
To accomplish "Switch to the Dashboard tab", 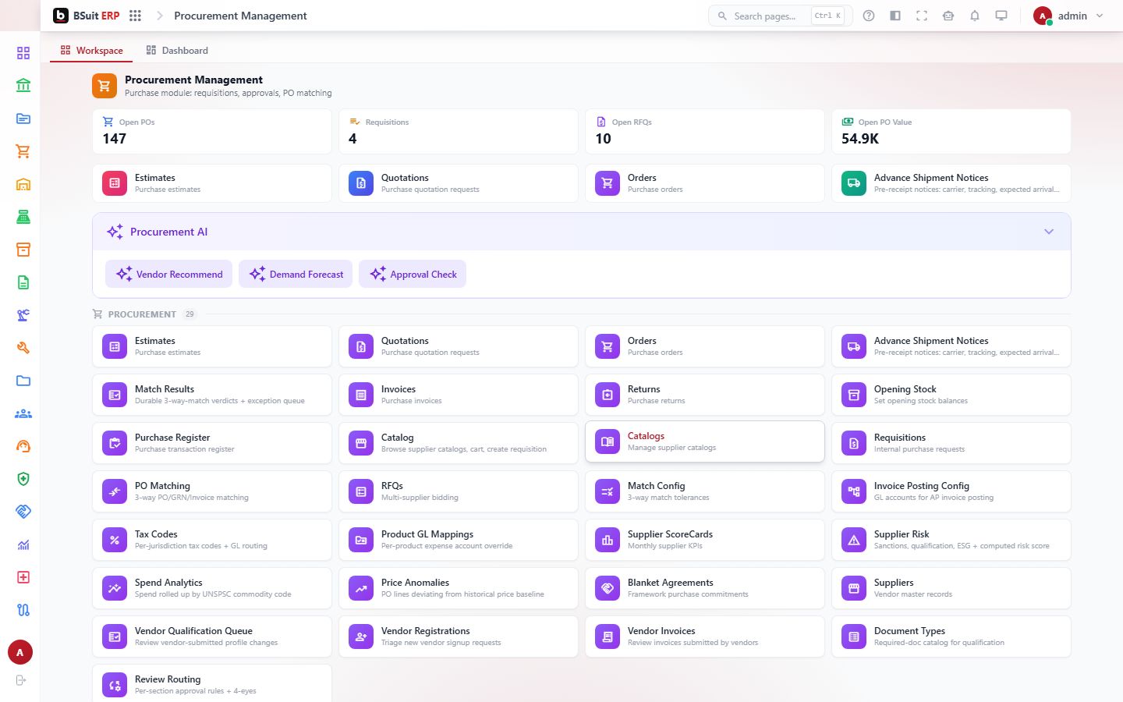I will [x=177, y=51].
